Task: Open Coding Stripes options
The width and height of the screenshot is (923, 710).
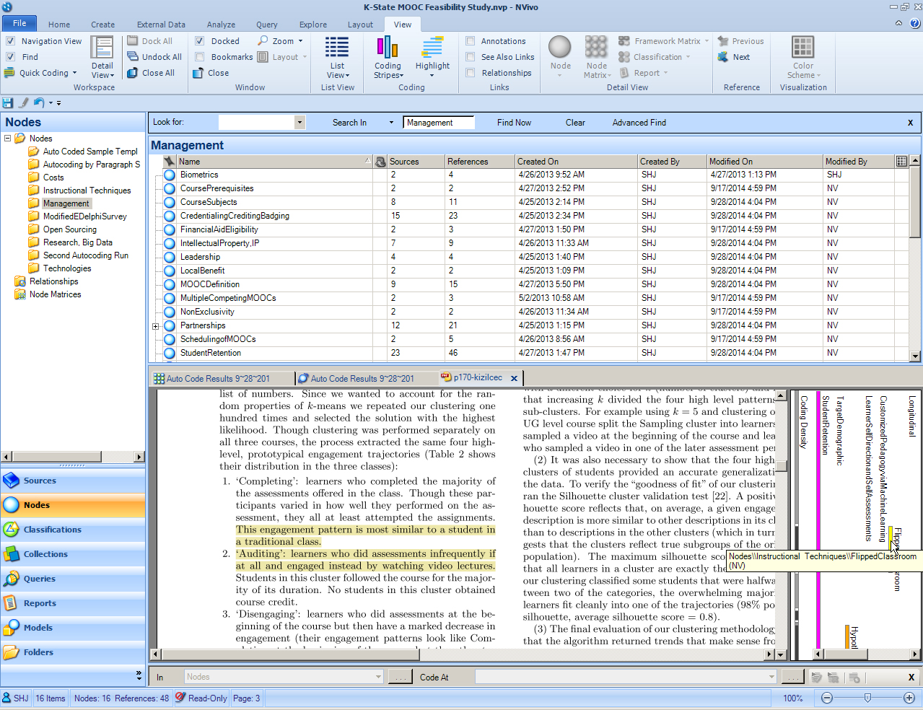Action: (x=388, y=57)
